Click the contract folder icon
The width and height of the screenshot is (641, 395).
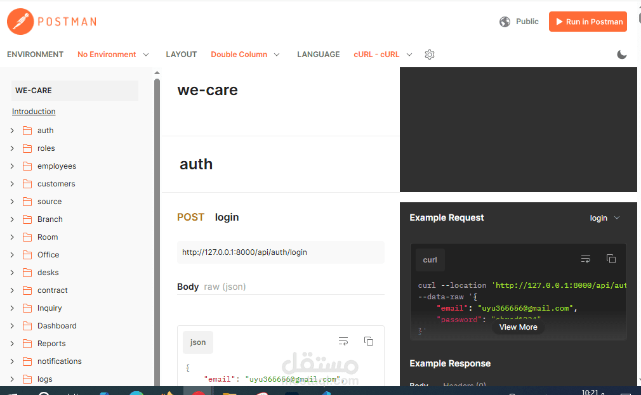click(x=27, y=290)
